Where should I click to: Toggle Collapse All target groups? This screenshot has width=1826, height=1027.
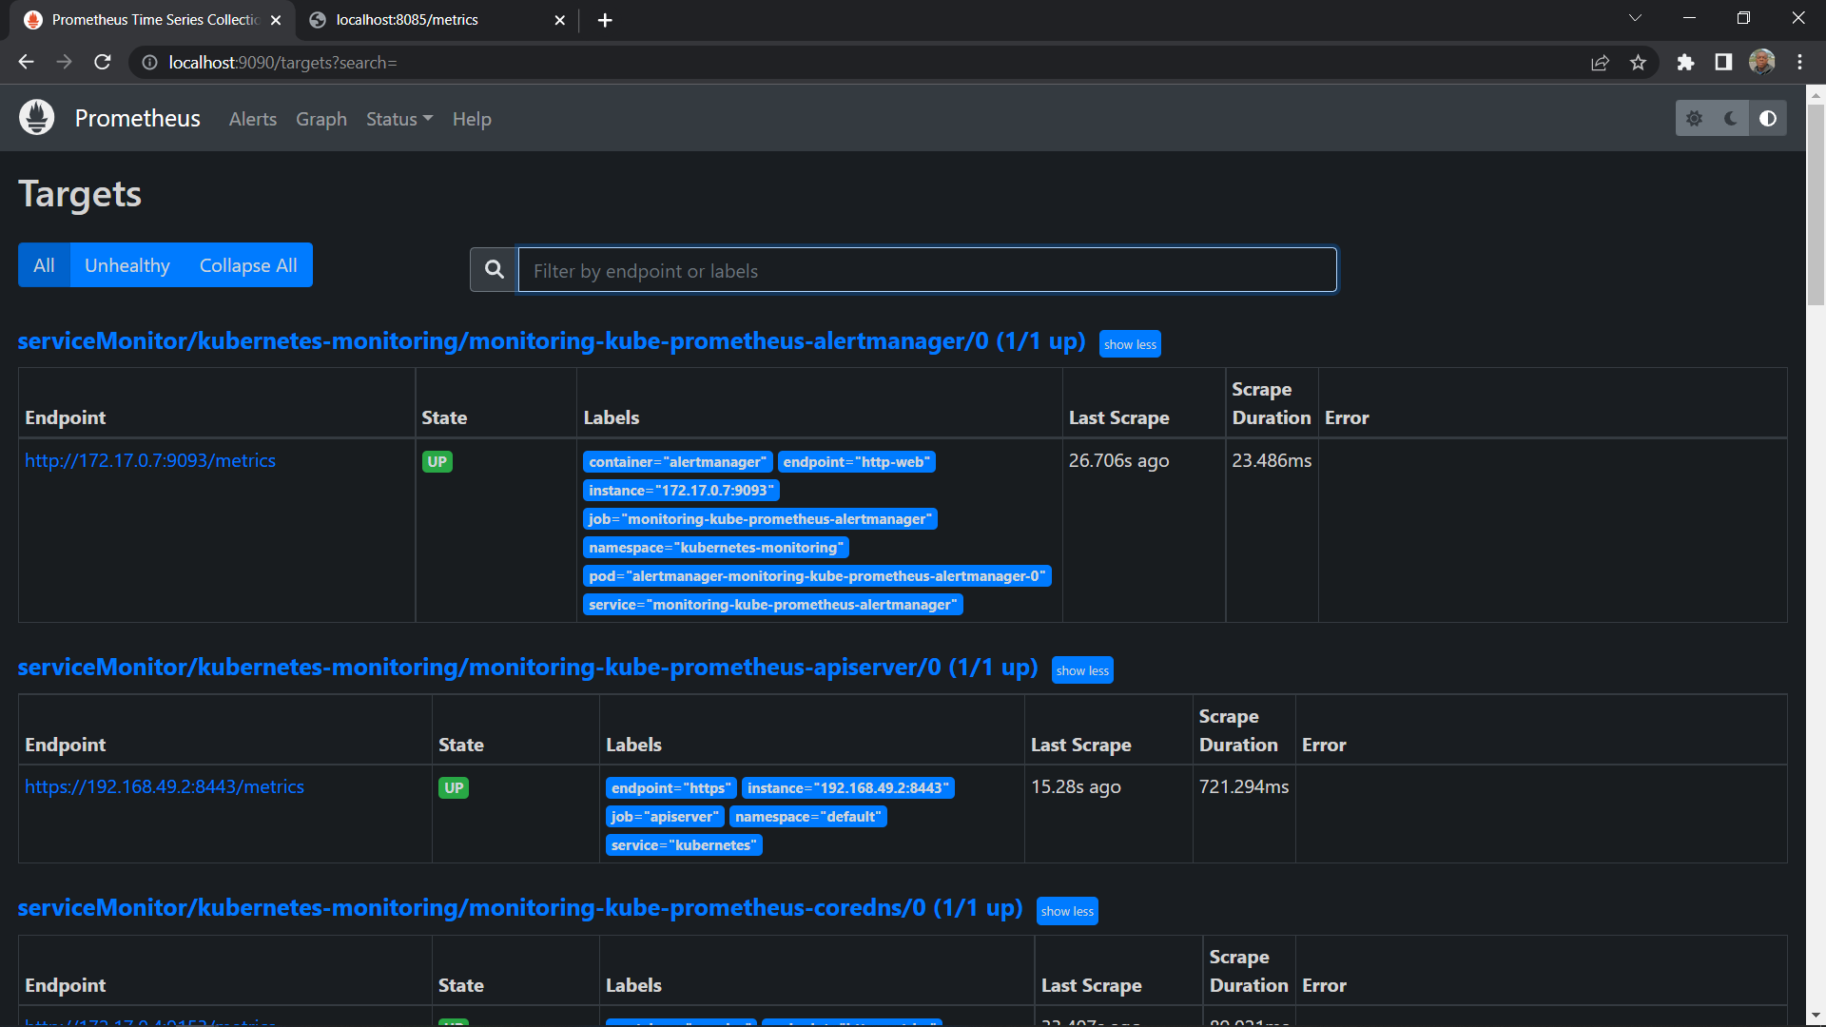pyautogui.click(x=248, y=265)
